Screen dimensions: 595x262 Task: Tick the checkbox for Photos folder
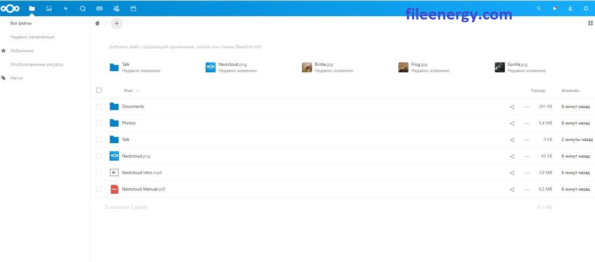(x=99, y=123)
